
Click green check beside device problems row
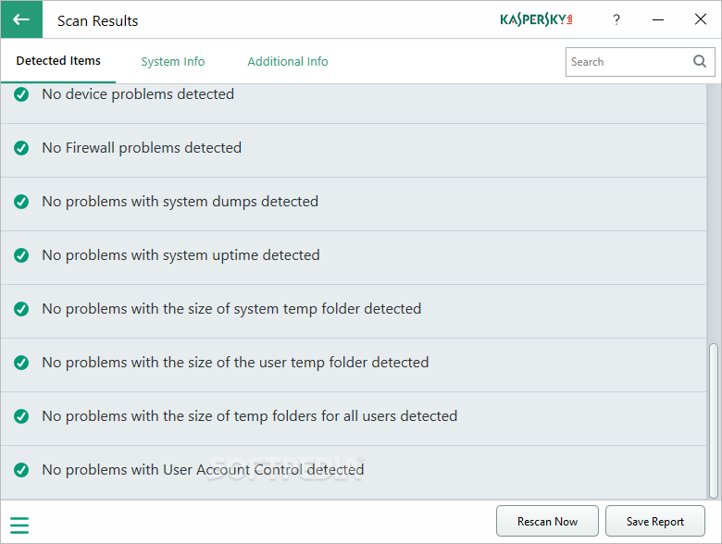pos(21,94)
